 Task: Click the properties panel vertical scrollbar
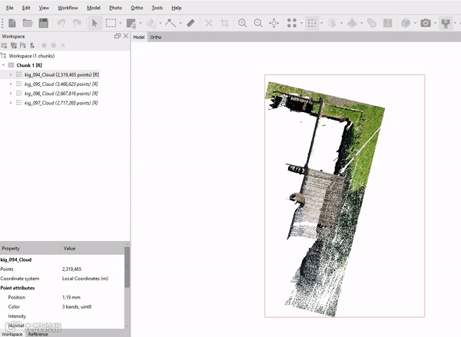[x=127, y=269]
